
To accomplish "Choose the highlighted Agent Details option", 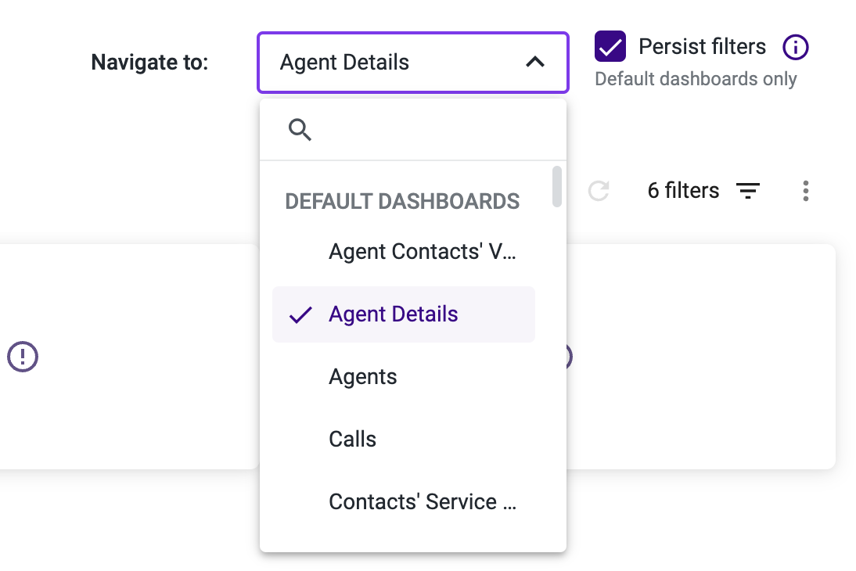I will (404, 314).
